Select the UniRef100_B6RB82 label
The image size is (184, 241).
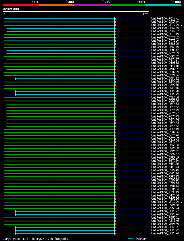coord(165,56)
